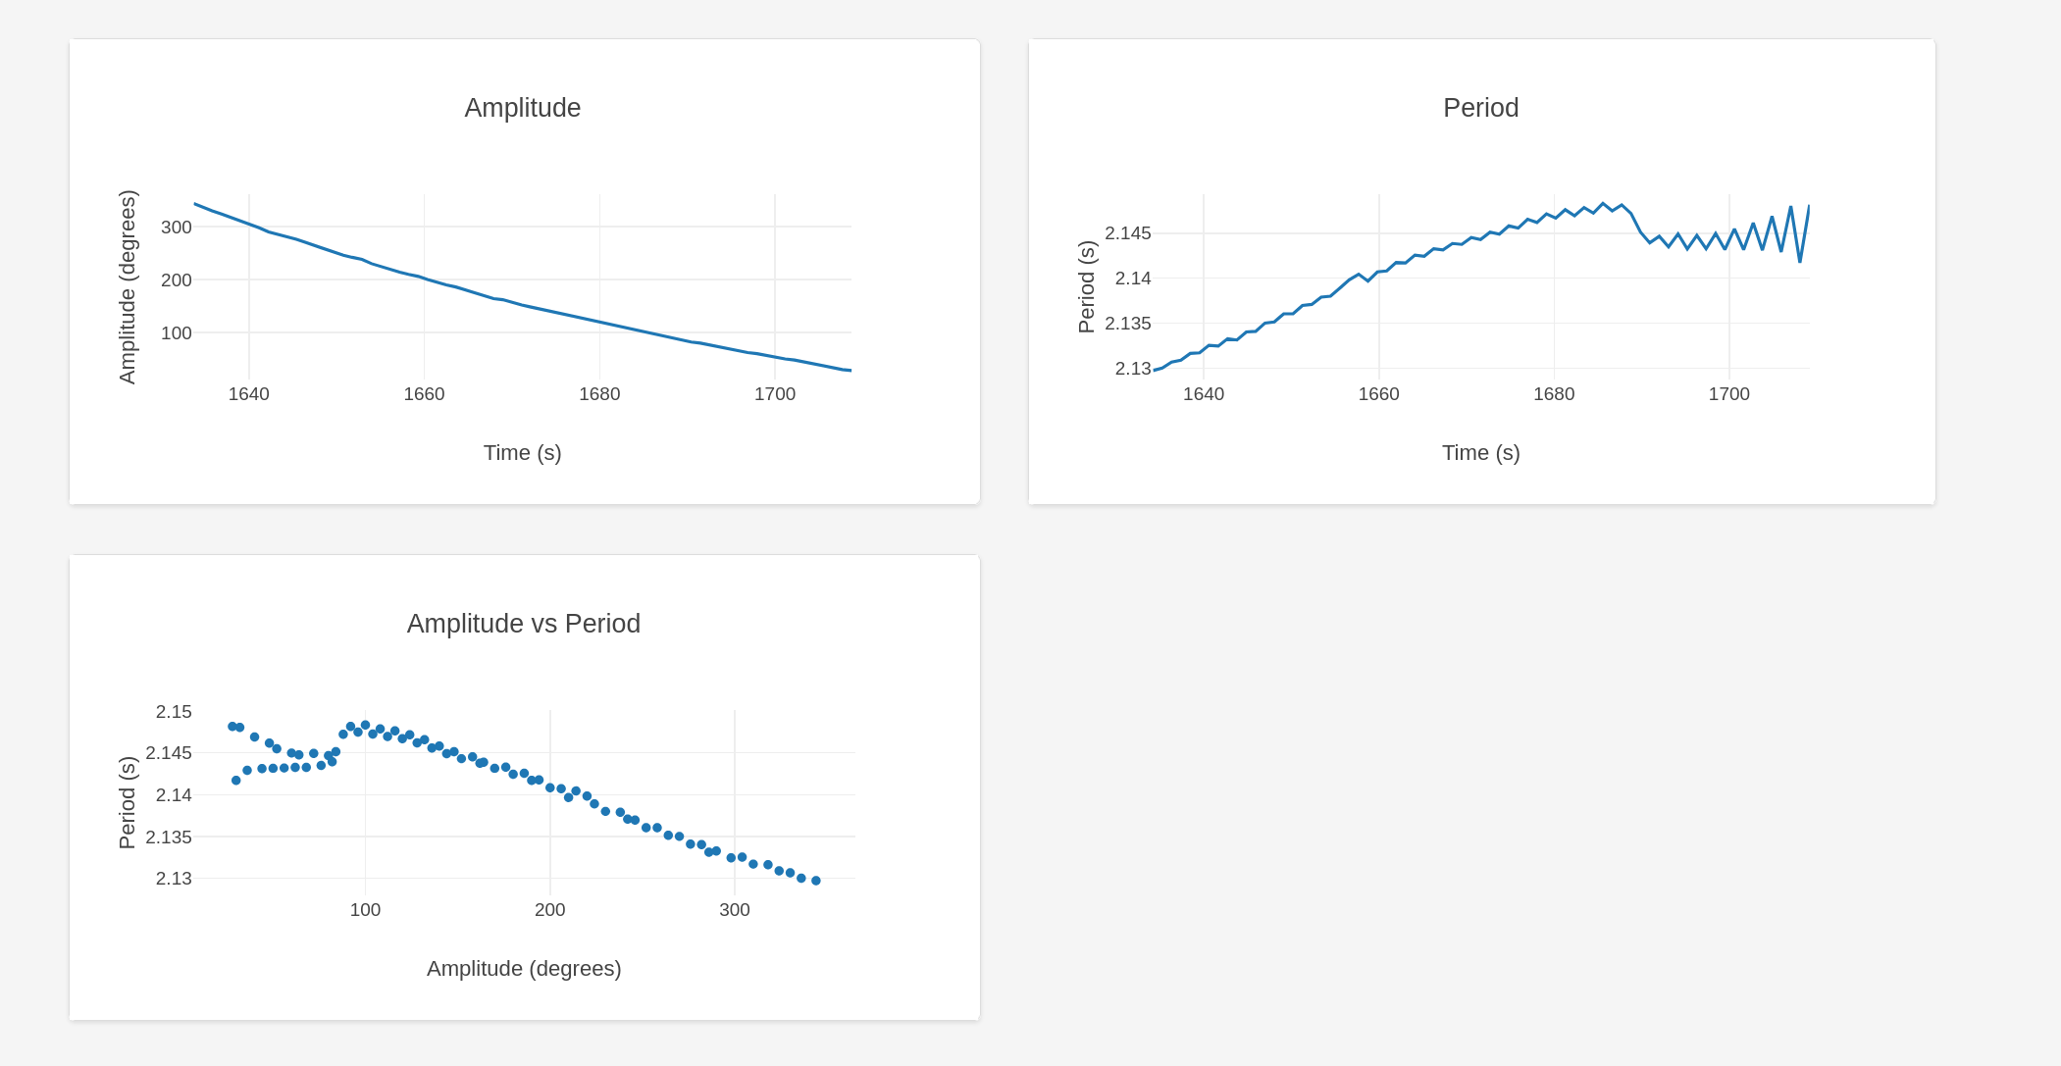The height and width of the screenshot is (1066, 2061).
Task: Click the Time (s) label under Amplitude chart
Action: [522, 453]
